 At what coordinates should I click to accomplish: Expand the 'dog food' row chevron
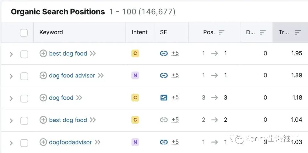[11, 98]
